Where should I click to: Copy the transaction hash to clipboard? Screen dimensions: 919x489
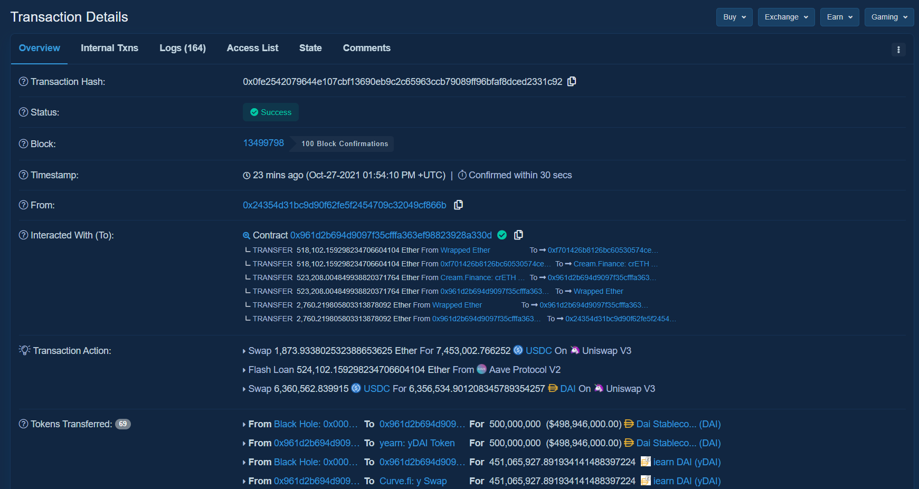click(x=572, y=81)
